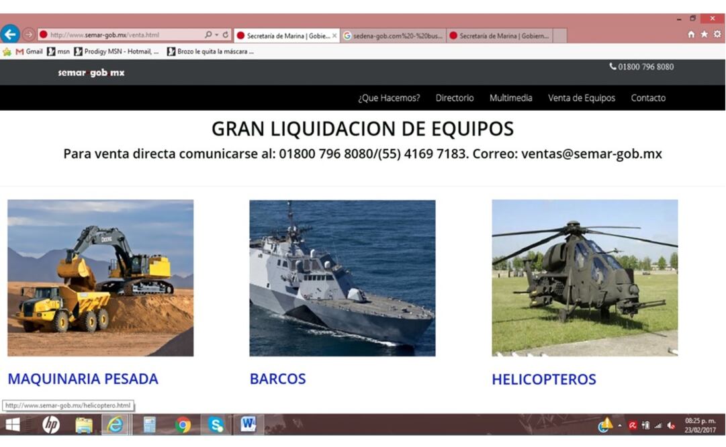Launch Google Chrome from the taskbar
The width and height of the screenshot is (726, 447).
pyautogui.click(x=183, y=425)
